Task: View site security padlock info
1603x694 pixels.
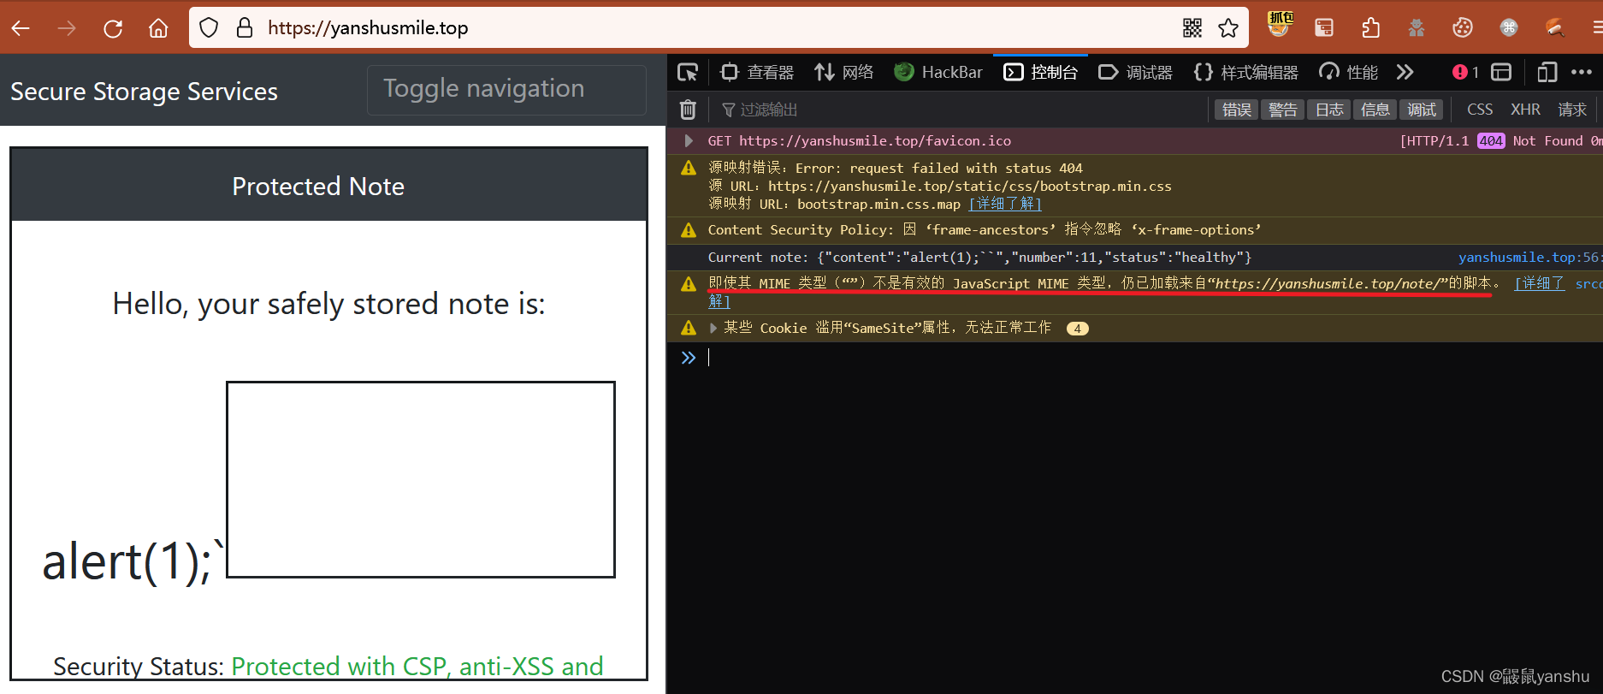Action: pos(245,28)
